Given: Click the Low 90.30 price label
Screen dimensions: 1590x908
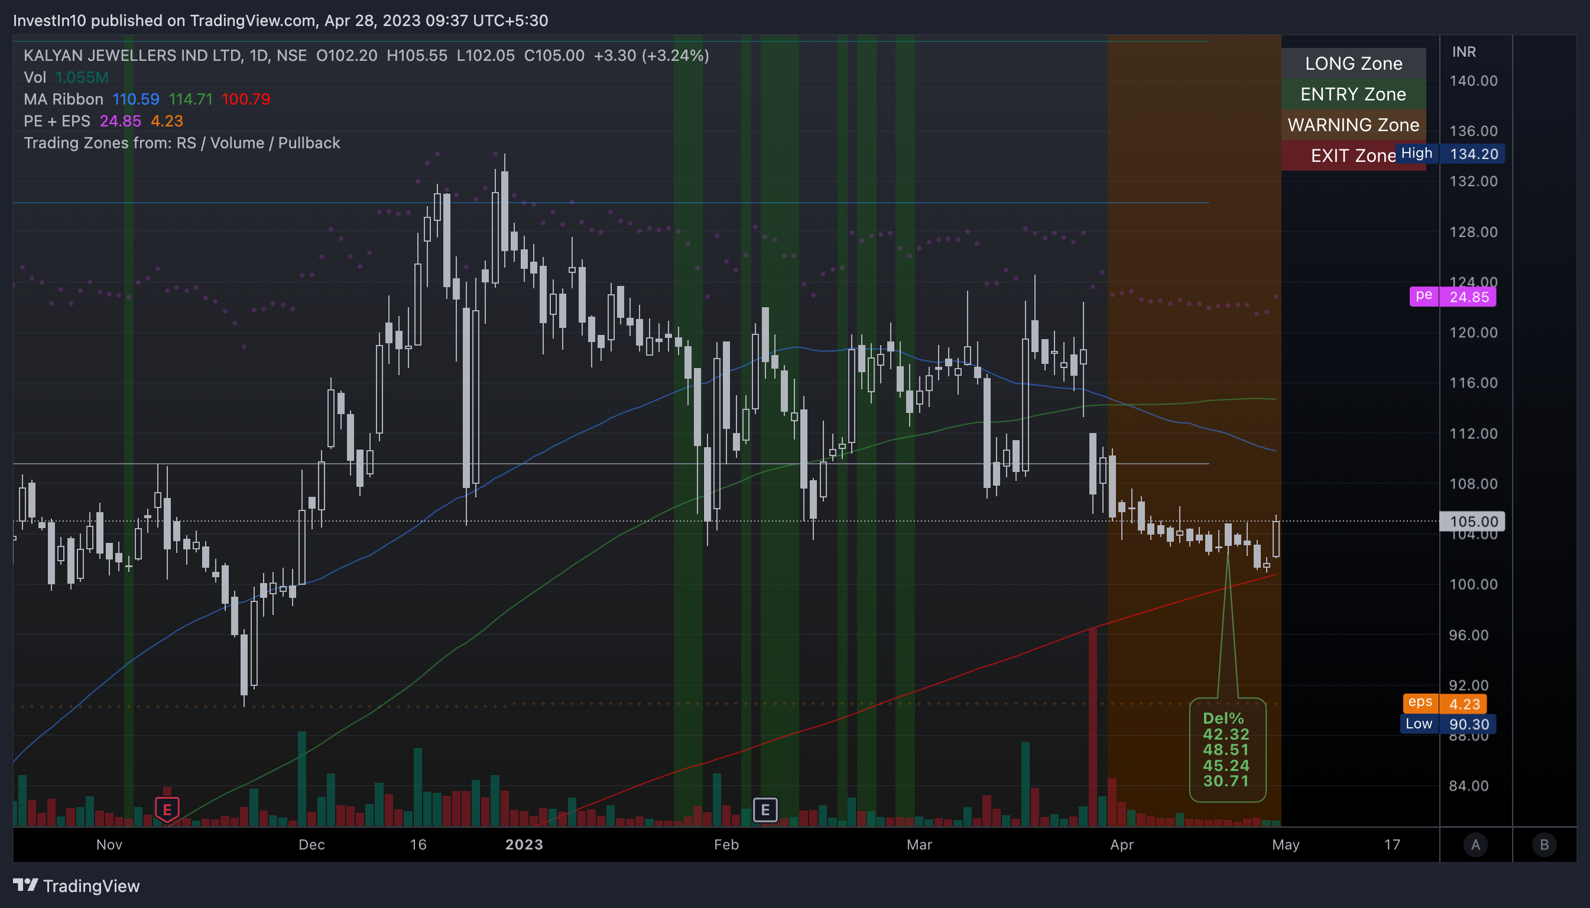Looking at the screenshot, I should click(x=1448, y=724).
